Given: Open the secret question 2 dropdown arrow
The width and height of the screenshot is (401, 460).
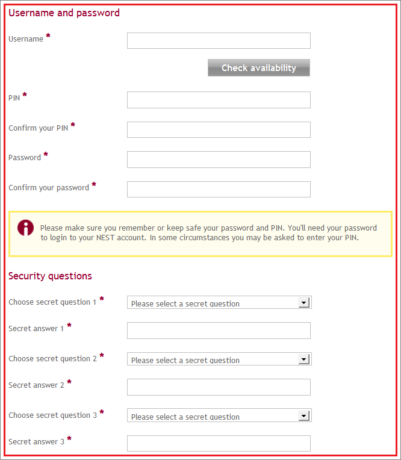Looking at the screenshot, I should pyautogui.click(x=304, y=359).
